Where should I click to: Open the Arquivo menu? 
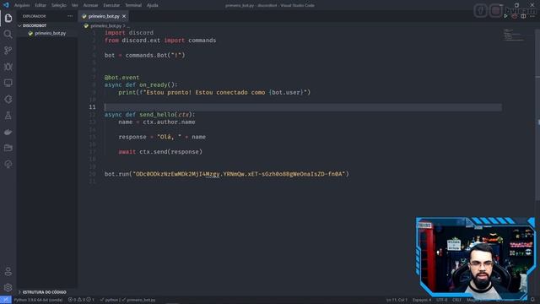22,5
